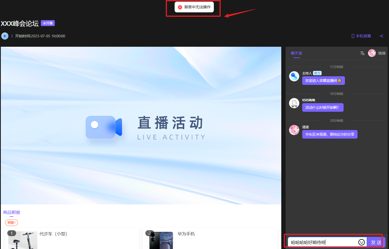
Task: Click the blue play icon under the title
Action: point(5,36)
